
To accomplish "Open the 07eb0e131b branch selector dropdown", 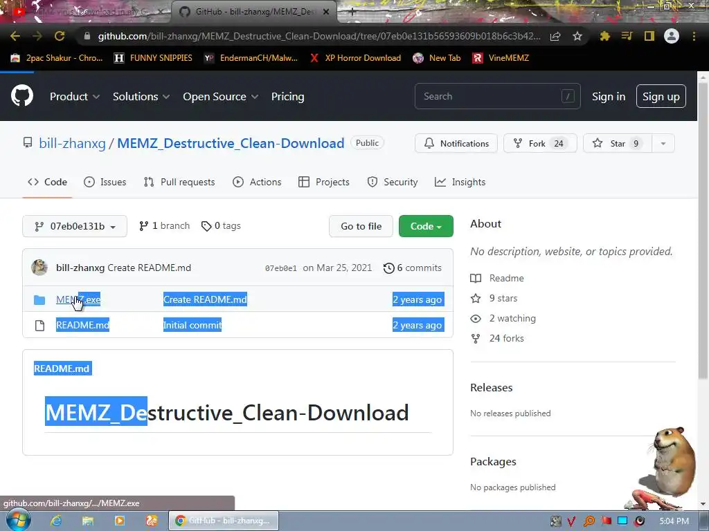I will point(75,226).
